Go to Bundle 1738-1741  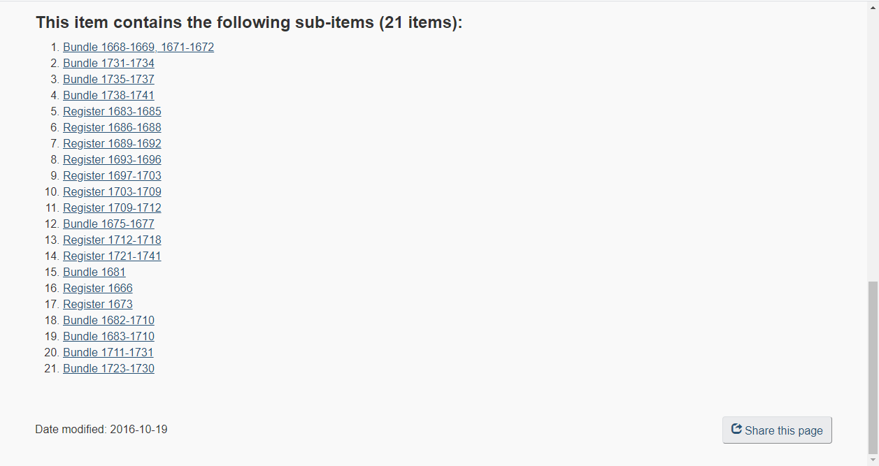(108, 96)
